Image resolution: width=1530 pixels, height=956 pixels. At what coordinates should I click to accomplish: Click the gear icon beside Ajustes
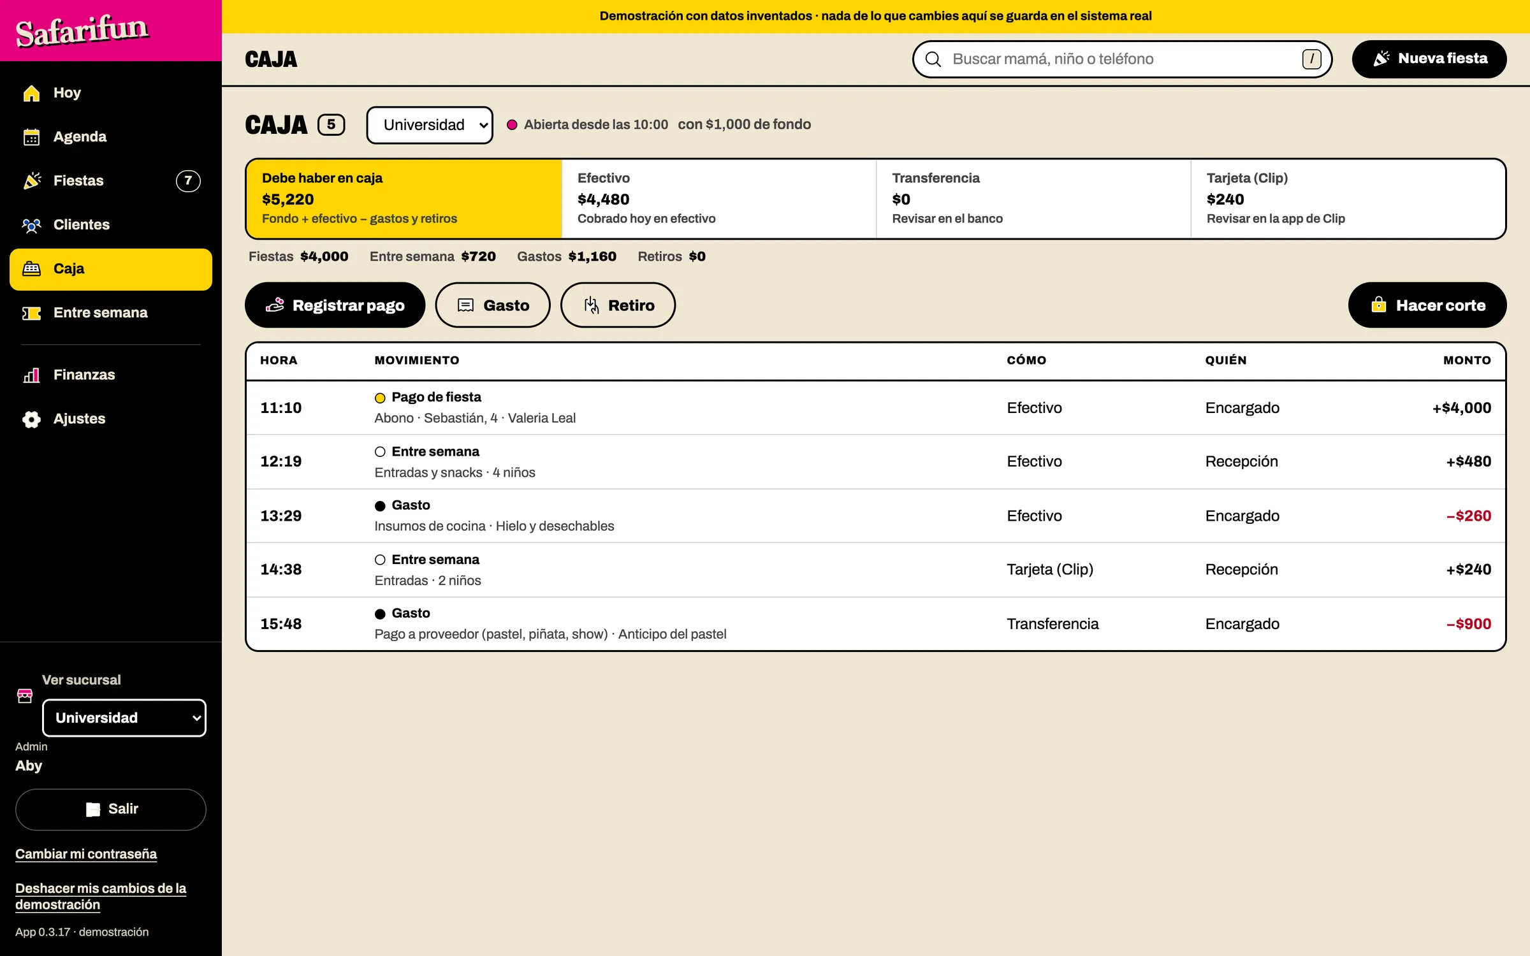(x=31, y=419)
